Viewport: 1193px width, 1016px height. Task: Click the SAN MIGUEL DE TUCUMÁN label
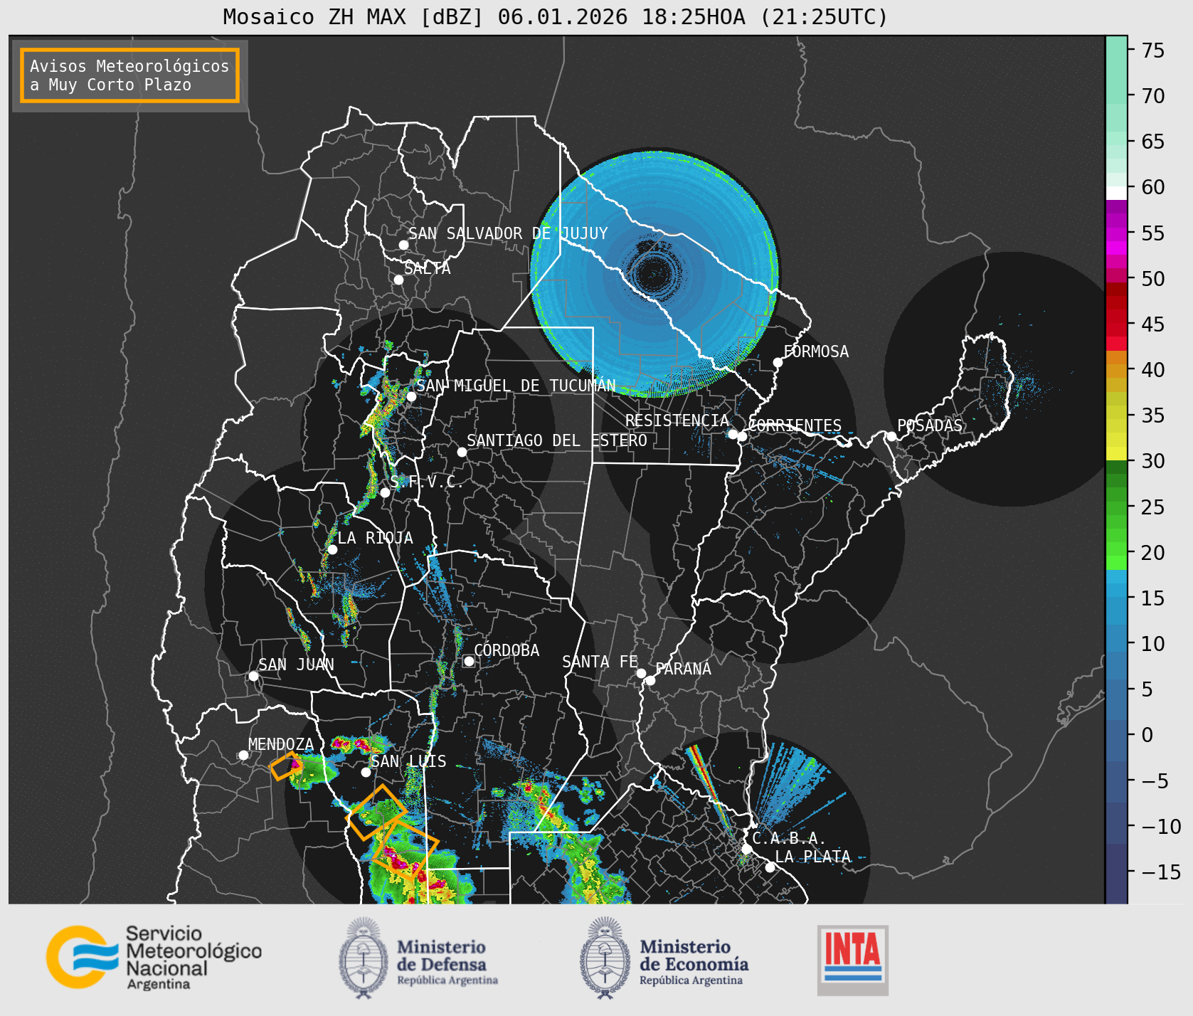click(516, 386)
